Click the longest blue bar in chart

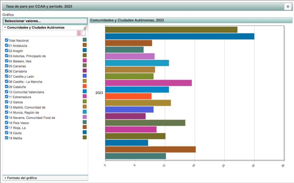point(180,36)
